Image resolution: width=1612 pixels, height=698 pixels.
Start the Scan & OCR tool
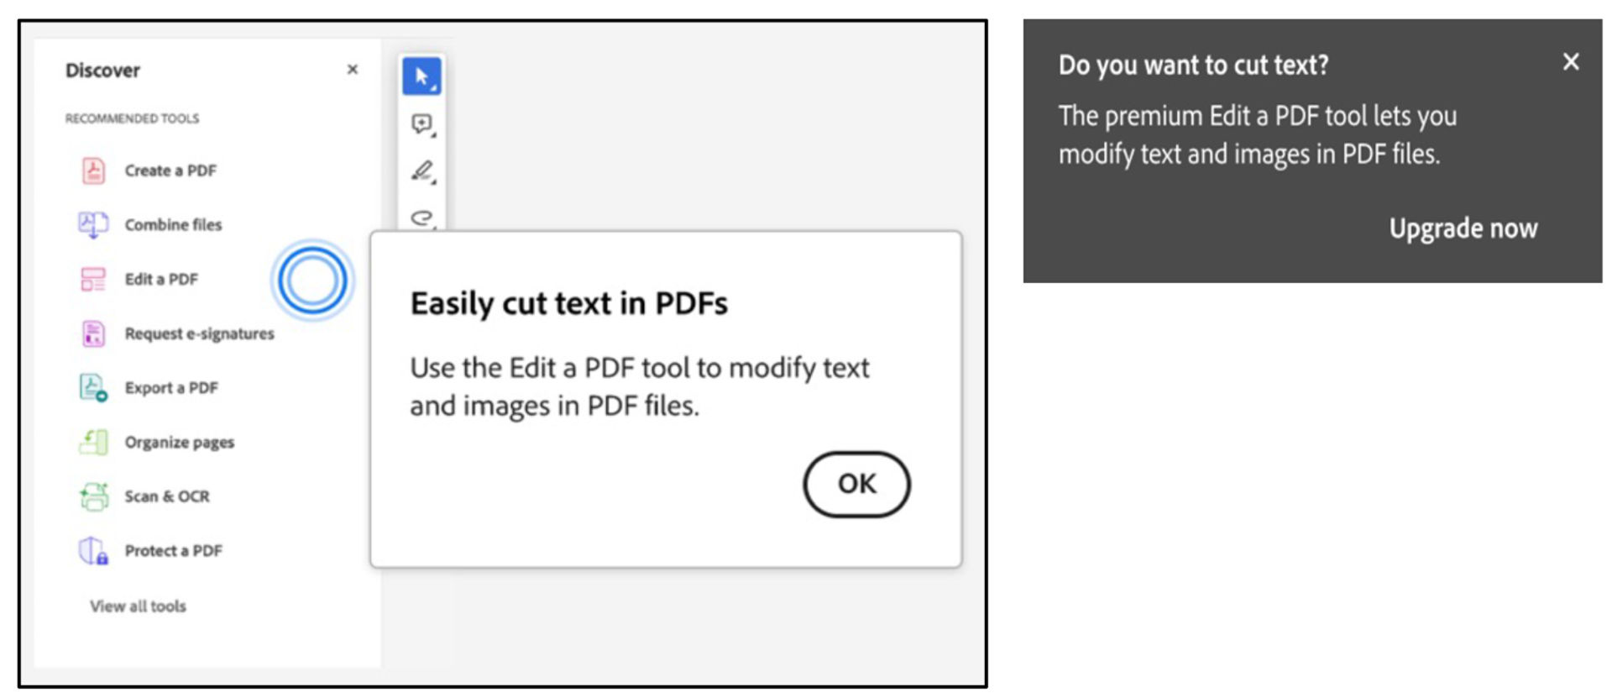click(165, 496)
